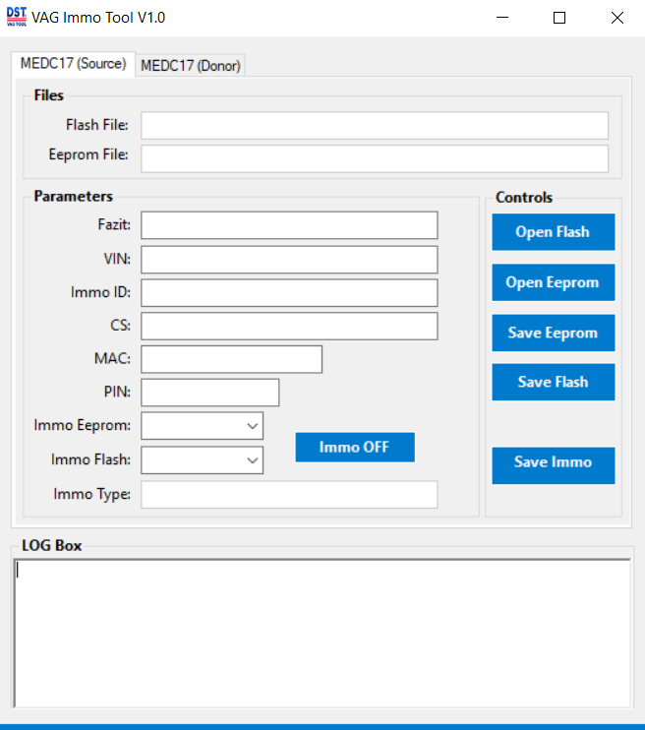Click the Save Immo button
Screen dimensions: 645x730
554,465
